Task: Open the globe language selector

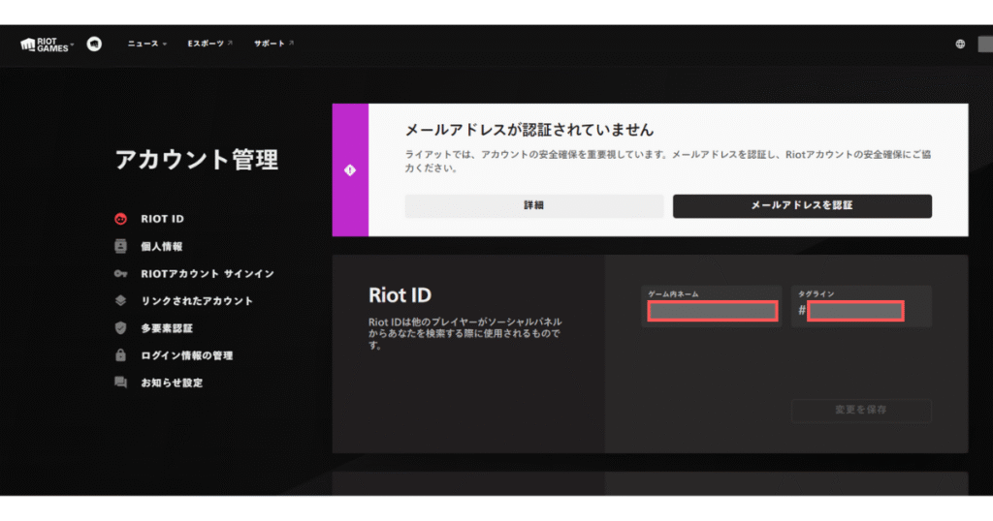Action: (960, 44)
